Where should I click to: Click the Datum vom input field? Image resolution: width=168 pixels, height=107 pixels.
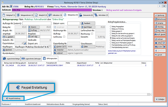(x=73, y=23)
